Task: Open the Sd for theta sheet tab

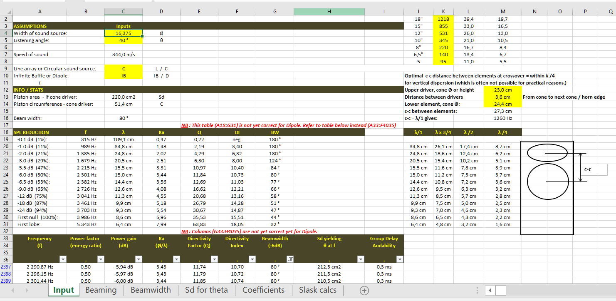Action: tap(206, 290)
